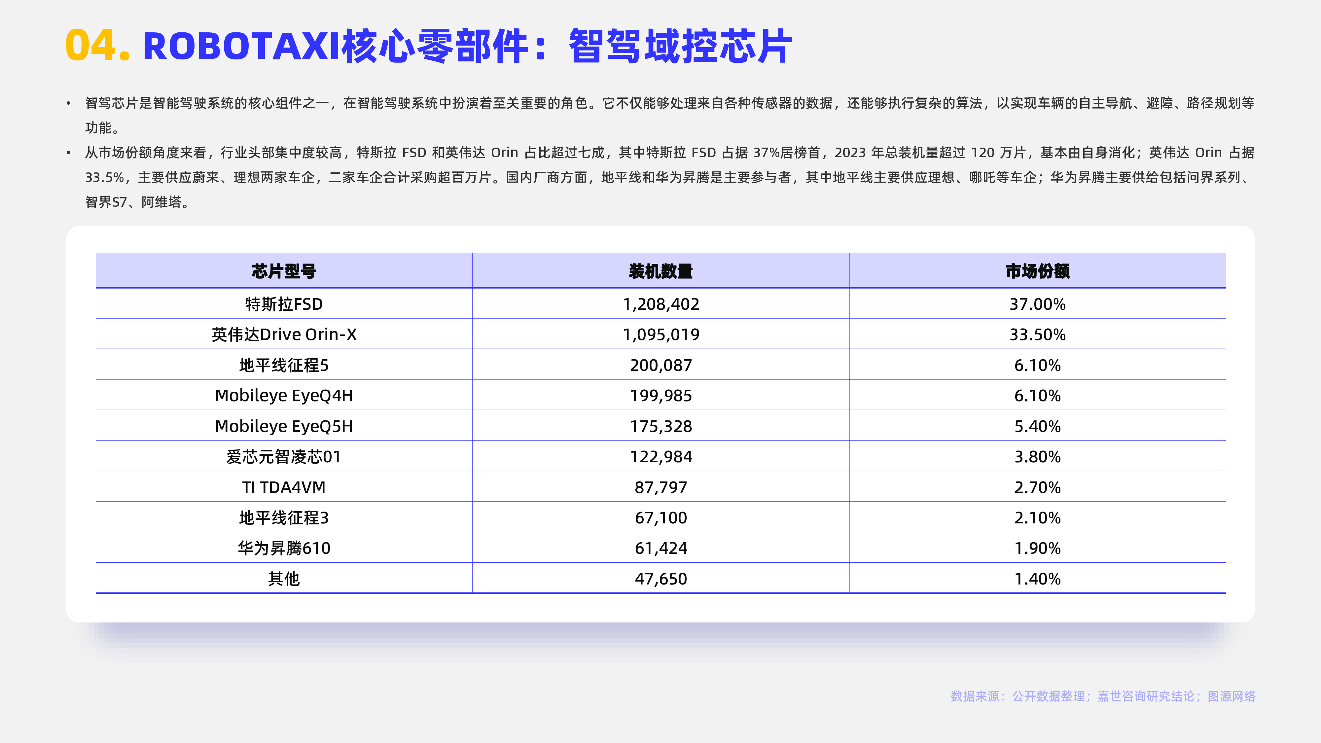Click market share 37.00%
1321x743 pixels.
coord(1037,304)
